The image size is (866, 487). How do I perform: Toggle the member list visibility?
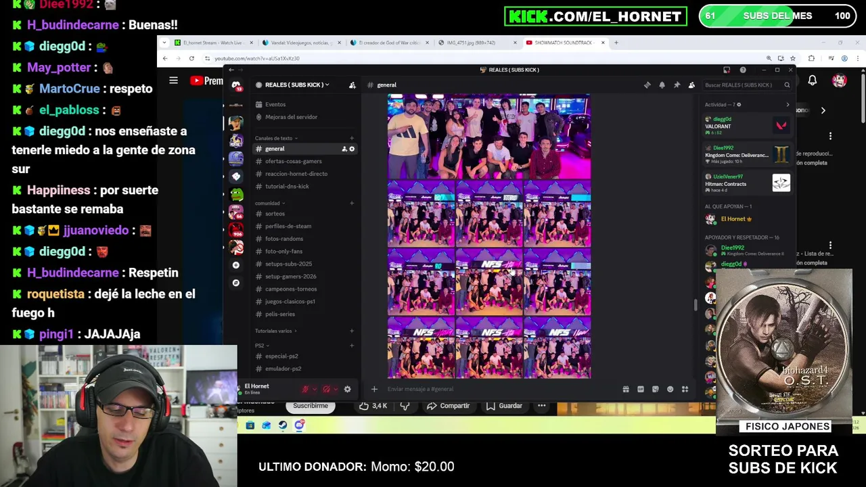click(x=691, y=85)
